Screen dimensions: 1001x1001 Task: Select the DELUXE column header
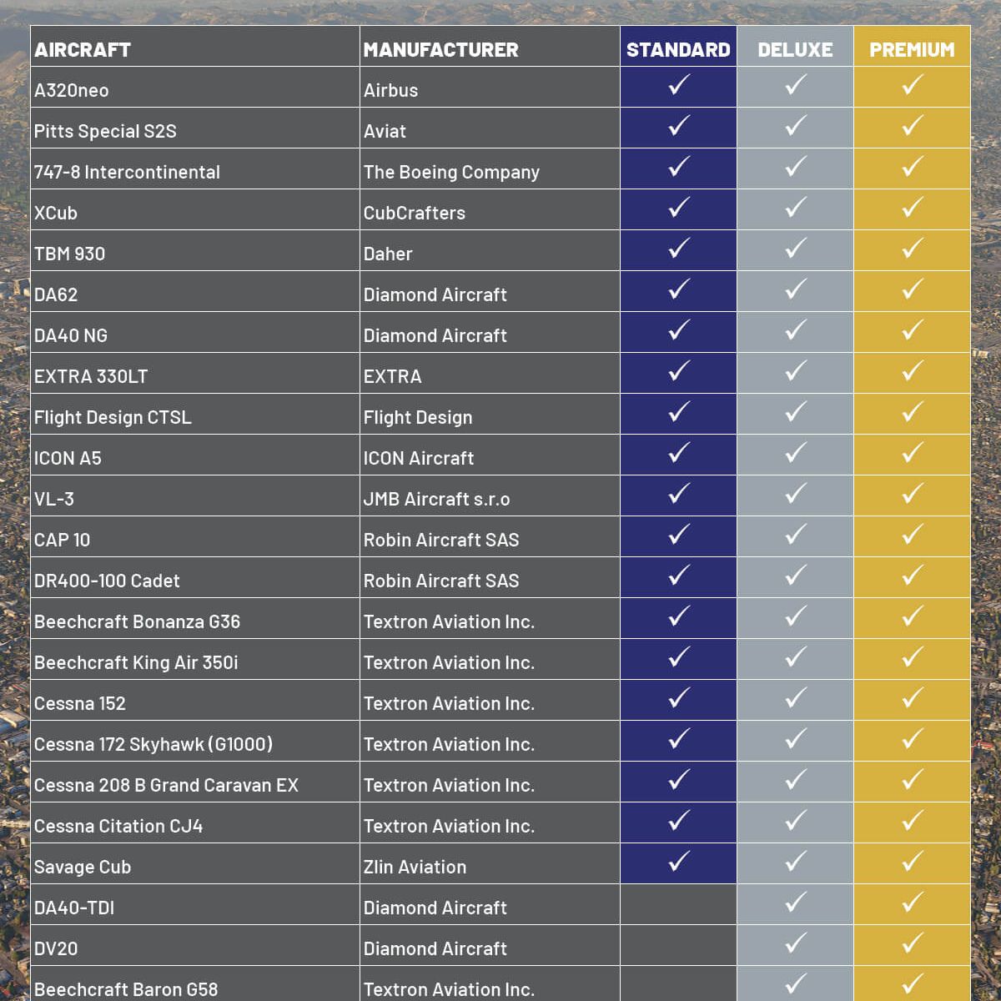(795, 49)
